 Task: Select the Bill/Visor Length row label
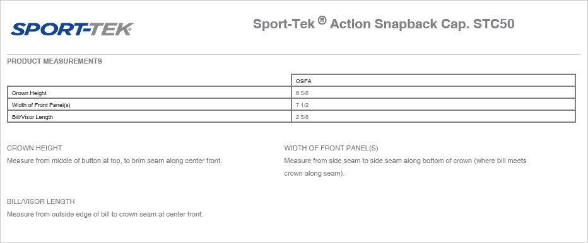33,117
